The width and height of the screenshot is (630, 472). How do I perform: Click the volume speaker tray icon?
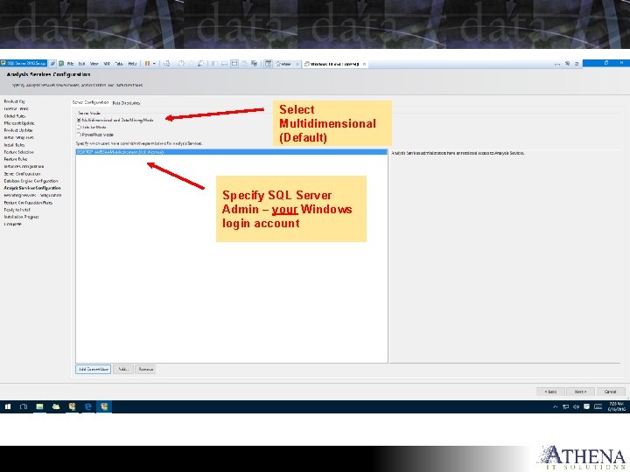pos(576,407)
